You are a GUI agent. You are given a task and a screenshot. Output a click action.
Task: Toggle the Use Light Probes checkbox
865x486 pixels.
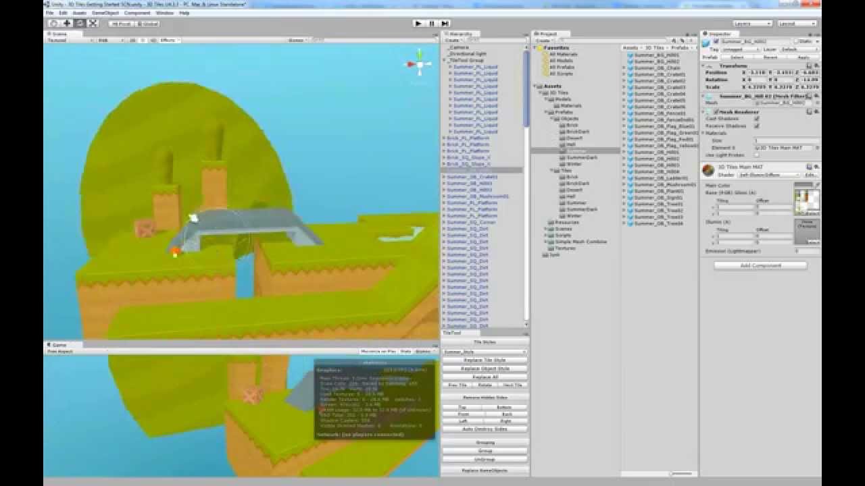click(x=756, y=155)
